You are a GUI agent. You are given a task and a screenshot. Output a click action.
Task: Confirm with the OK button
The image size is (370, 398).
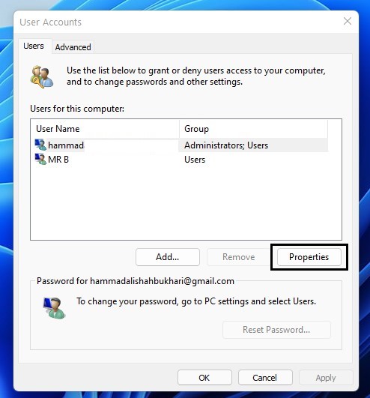click(204, 378)
